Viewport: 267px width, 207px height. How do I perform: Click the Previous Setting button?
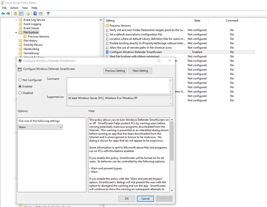(115, 71)
